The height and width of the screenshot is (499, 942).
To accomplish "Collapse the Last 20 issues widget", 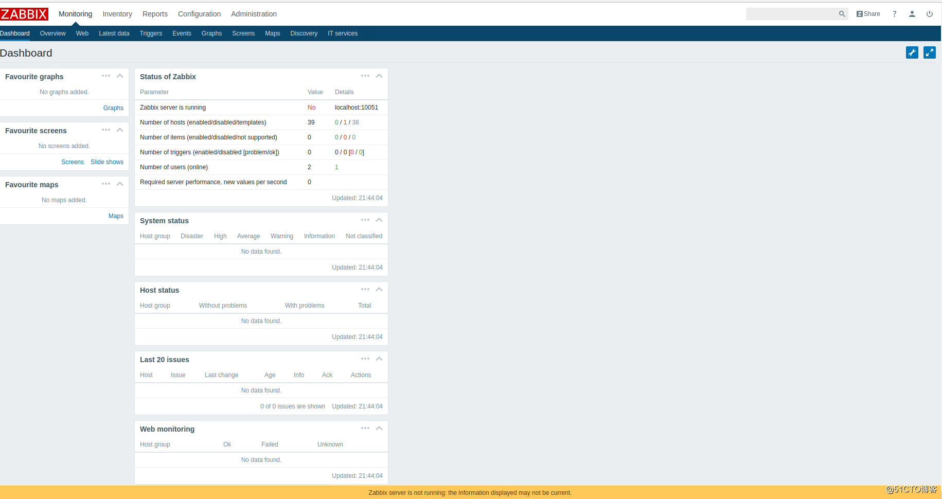I will 379,359.
